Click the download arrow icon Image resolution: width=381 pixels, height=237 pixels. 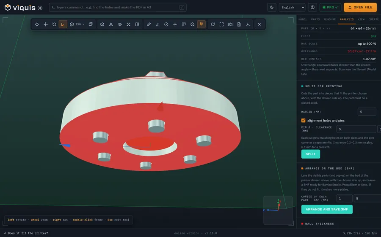pos(248,24)
